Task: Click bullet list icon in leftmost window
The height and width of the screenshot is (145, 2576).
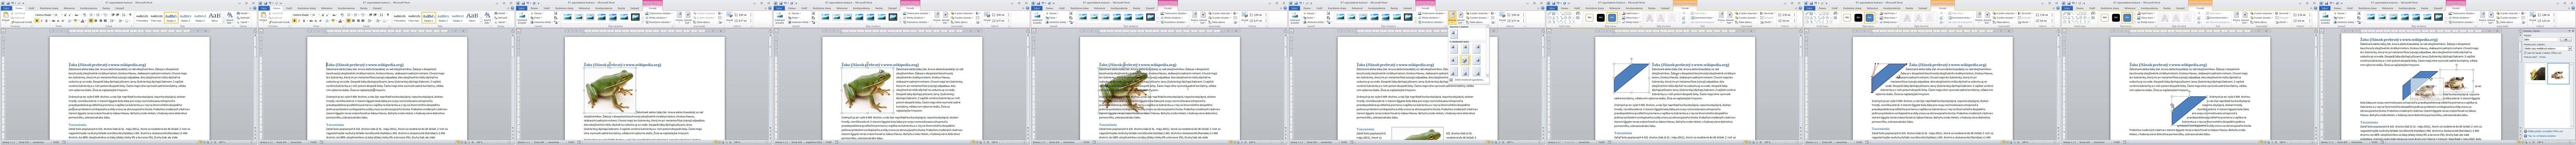Action: tap(91, 15)
